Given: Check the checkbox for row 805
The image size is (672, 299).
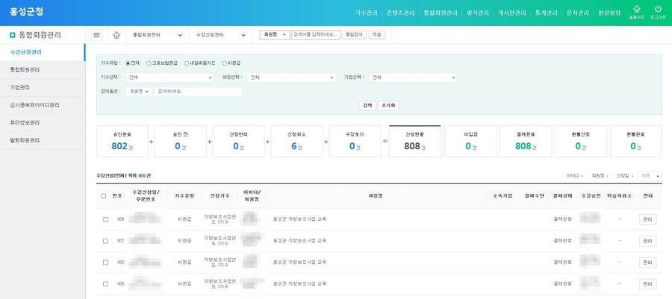Looking at the screenshot, I should click(105, 283).
